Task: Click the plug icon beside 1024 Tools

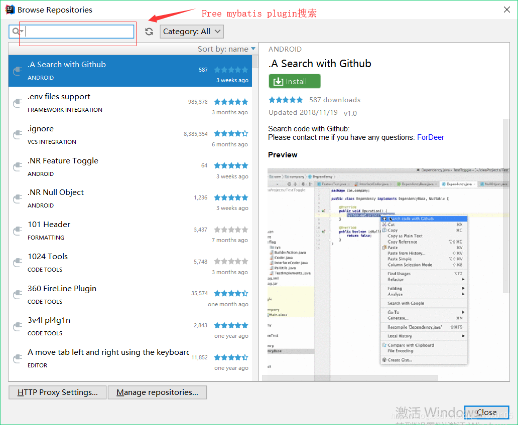Action: [x=17, y=263]
